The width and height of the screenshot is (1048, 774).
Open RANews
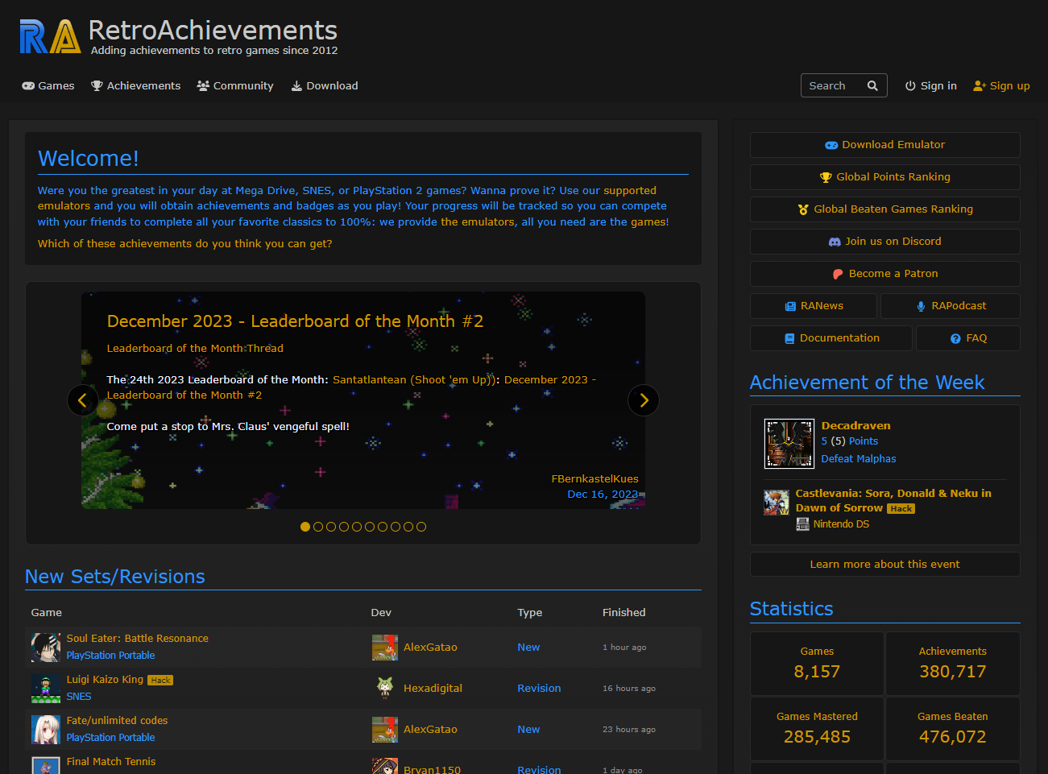coord(814,306)
